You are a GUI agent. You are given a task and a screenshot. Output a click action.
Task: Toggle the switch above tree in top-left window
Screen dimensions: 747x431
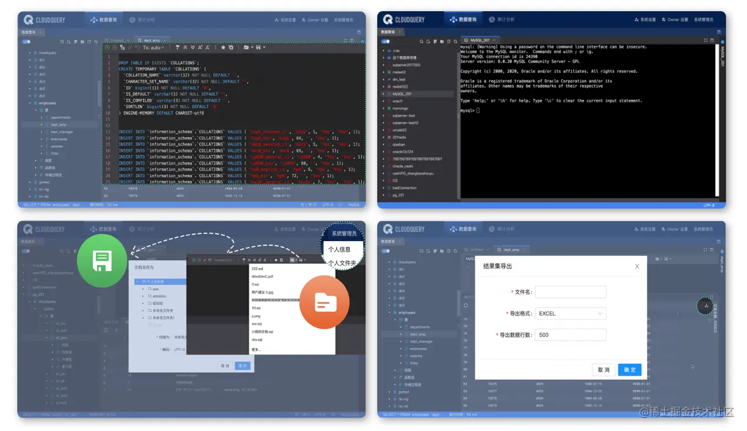tap(26, 42)
